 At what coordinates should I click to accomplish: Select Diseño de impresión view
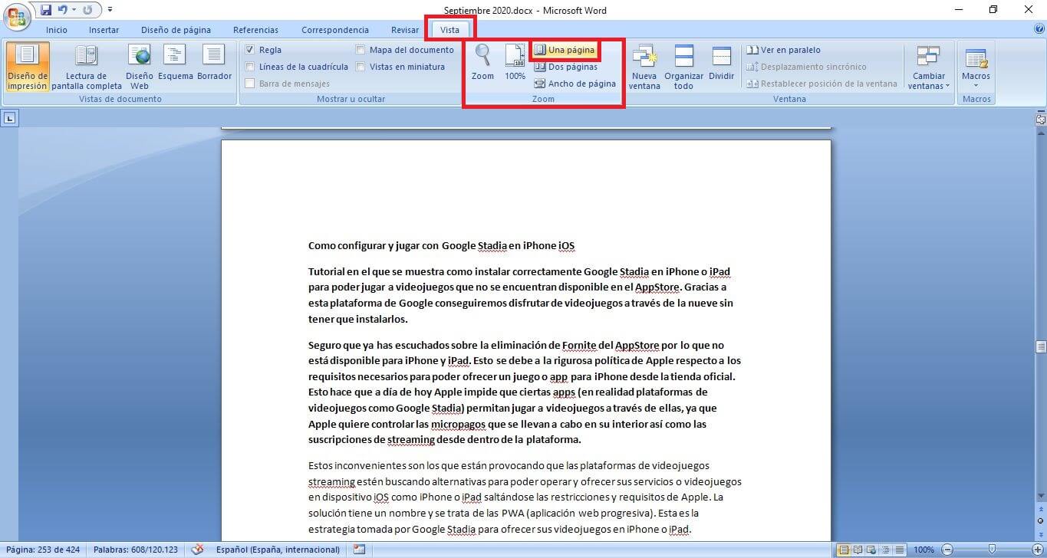(x=28, y=67)
